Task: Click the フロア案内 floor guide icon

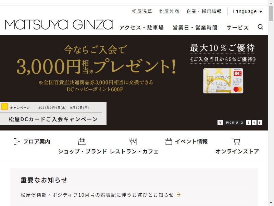Action: (17, 141)
